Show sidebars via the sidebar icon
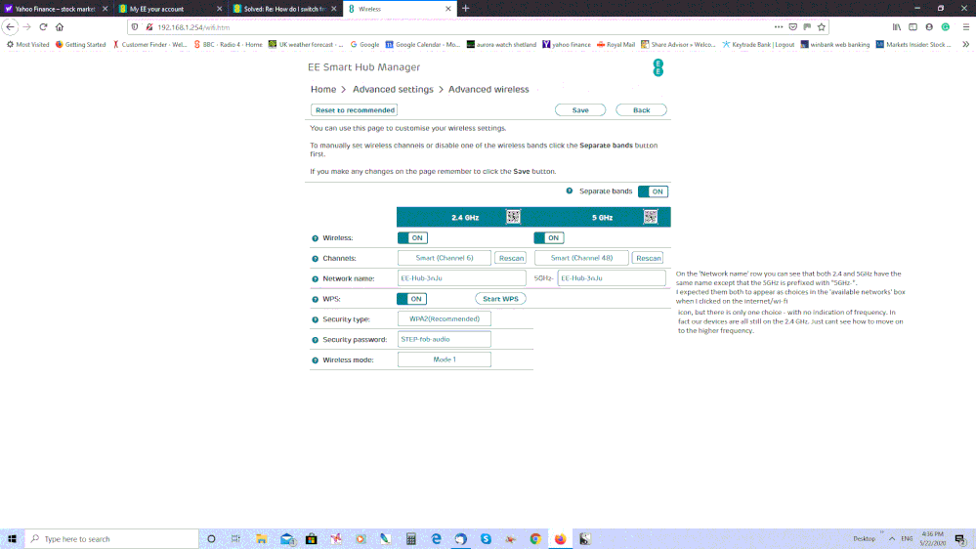Image resolution: width=976 pixels, height=549 pixels. click(912, 26)
